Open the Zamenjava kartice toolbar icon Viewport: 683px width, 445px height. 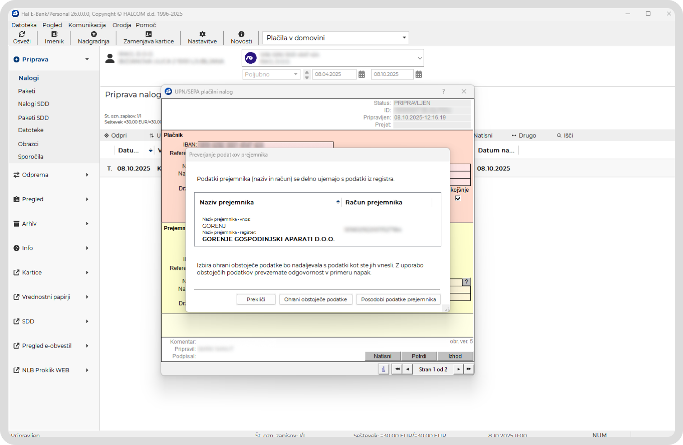coord(148,34)
